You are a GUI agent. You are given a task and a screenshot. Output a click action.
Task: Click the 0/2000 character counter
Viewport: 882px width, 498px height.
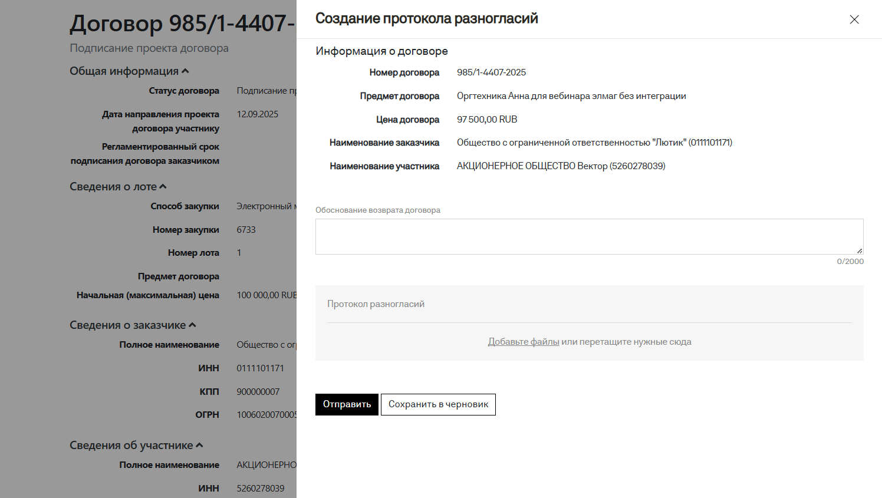click(x=850, y=262)
